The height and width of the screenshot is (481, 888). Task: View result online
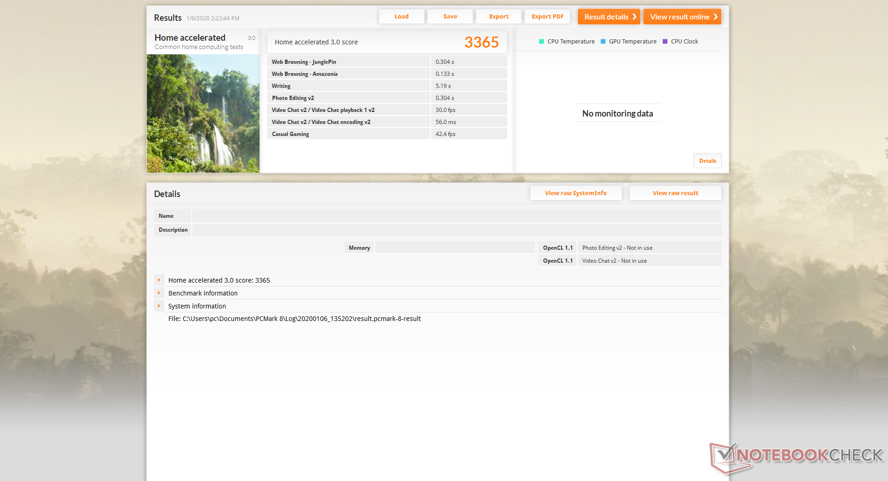point(682,17)
